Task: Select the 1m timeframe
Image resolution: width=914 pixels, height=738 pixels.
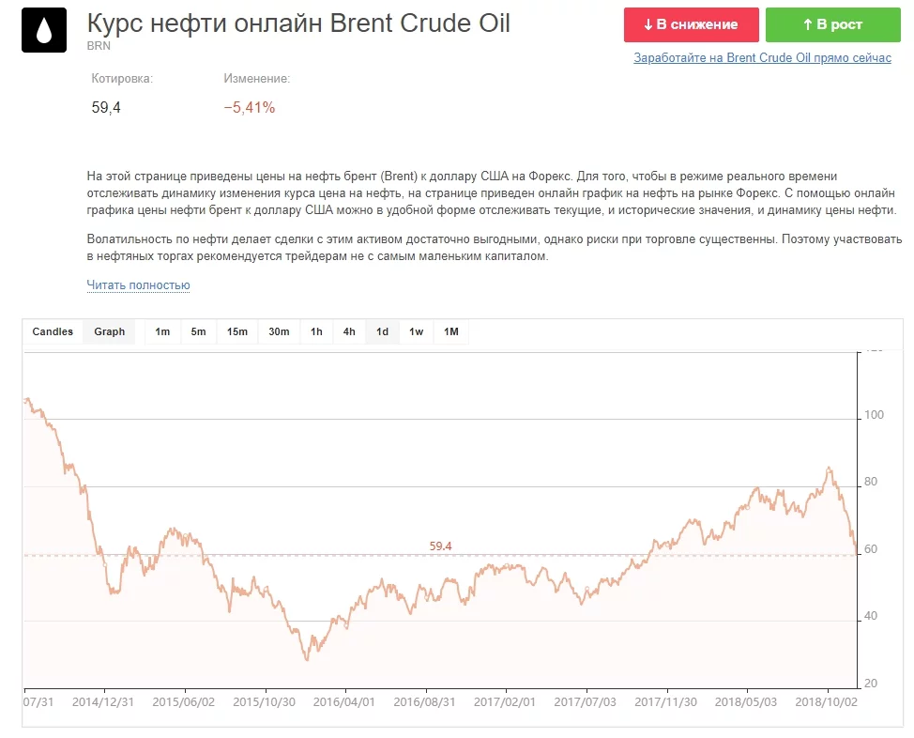Action: click(x=162, y=331)
